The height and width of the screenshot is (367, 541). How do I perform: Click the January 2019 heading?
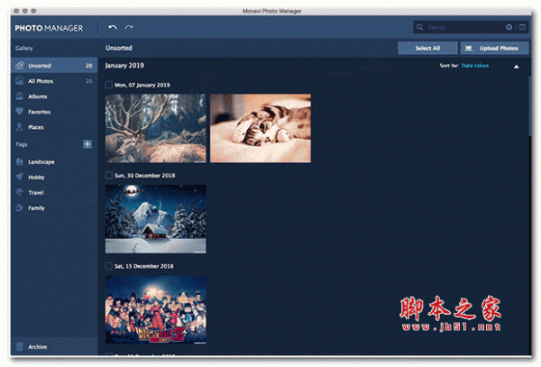pyautogui.click(x=124, y=66)
